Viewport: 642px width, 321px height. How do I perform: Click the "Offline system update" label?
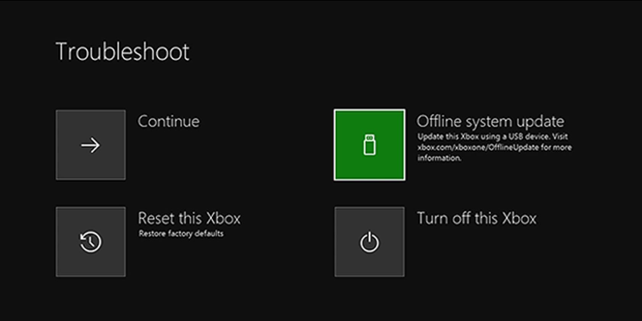tap(490, 122)
